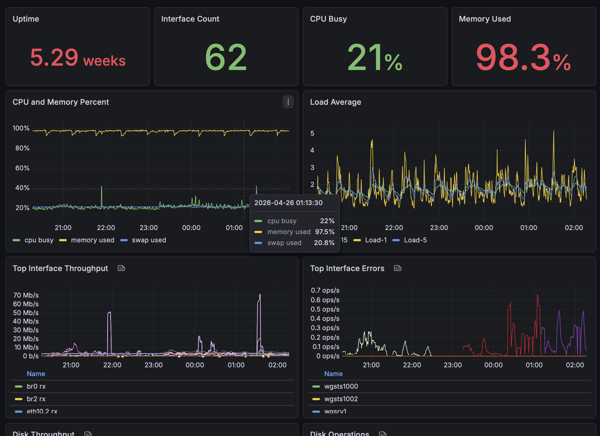Open Top Interface Throughput description icon
This screenshot has height=436, width=600.
pos(121,268)
